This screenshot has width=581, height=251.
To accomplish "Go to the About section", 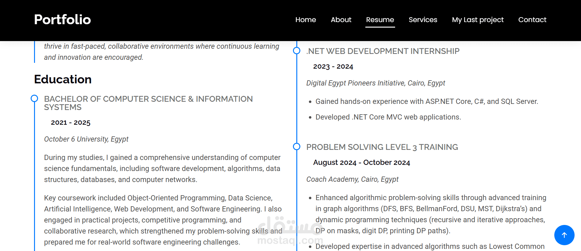I will coord(341,20).
